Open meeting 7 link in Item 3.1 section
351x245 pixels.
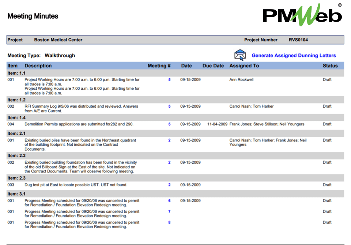[169, 211]
